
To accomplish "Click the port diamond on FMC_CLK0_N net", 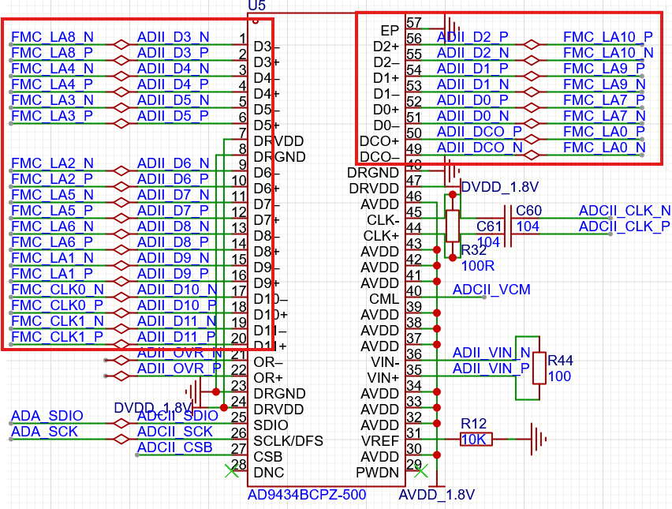I will [121, 298].
